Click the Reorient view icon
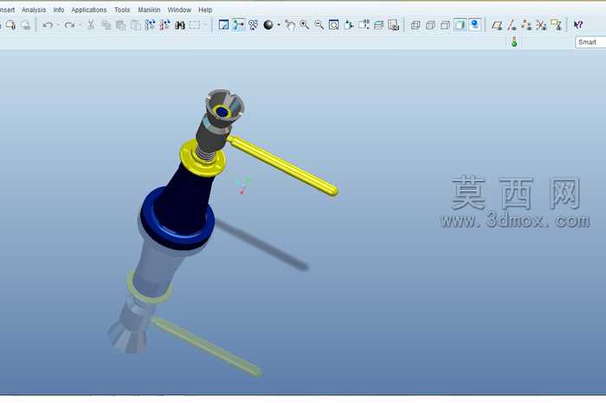Image resolution: width=606 pixels, height=403 pixels. (349, 25)
